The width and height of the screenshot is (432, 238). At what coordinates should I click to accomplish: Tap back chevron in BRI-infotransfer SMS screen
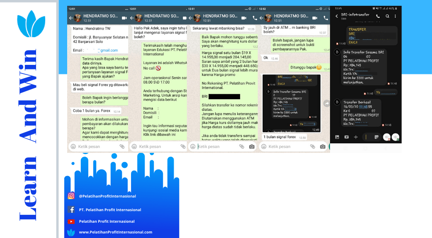click(337, 16)
